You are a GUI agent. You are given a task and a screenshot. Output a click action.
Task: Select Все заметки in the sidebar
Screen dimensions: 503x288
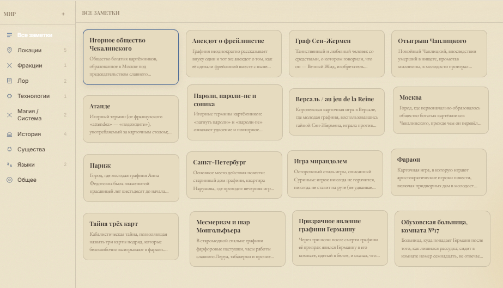point(38,35)
